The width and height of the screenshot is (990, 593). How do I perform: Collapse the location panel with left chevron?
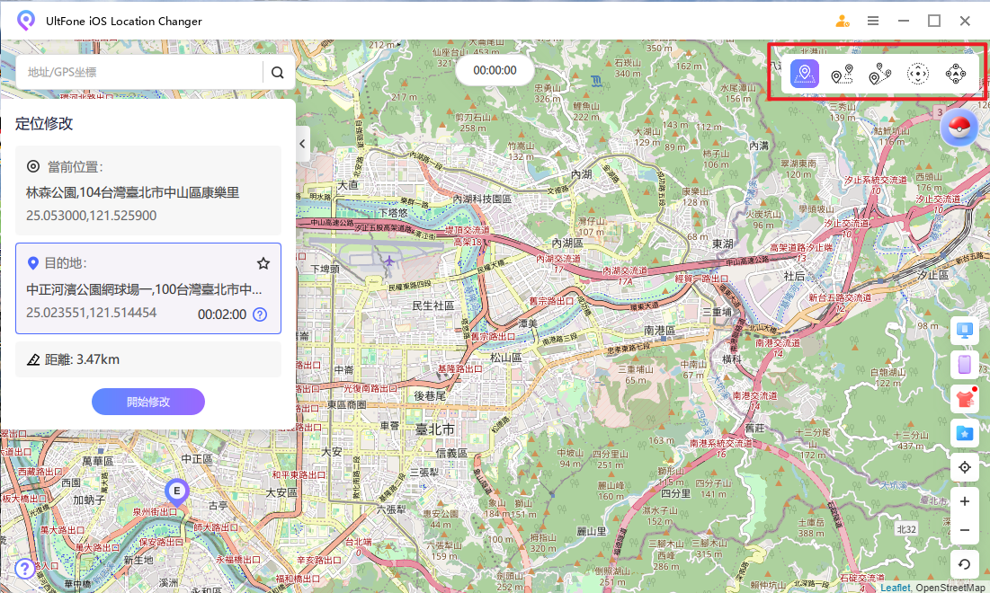pyautogui.click(x=303, y=143)
